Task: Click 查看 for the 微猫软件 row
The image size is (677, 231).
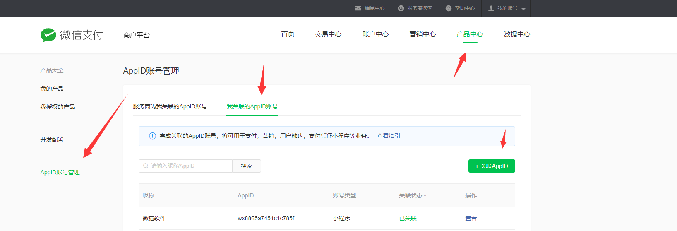Action: [x=471, y=218]
